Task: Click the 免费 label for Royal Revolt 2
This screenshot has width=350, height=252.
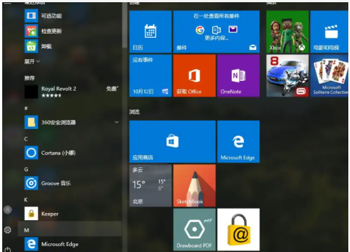Action: tap(112, 88)
